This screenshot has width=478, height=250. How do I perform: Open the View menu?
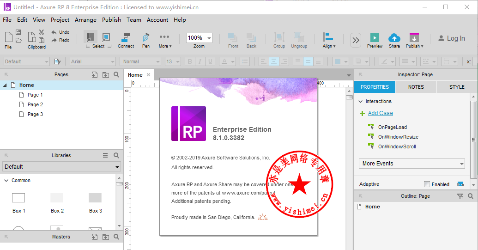point(39,20)
